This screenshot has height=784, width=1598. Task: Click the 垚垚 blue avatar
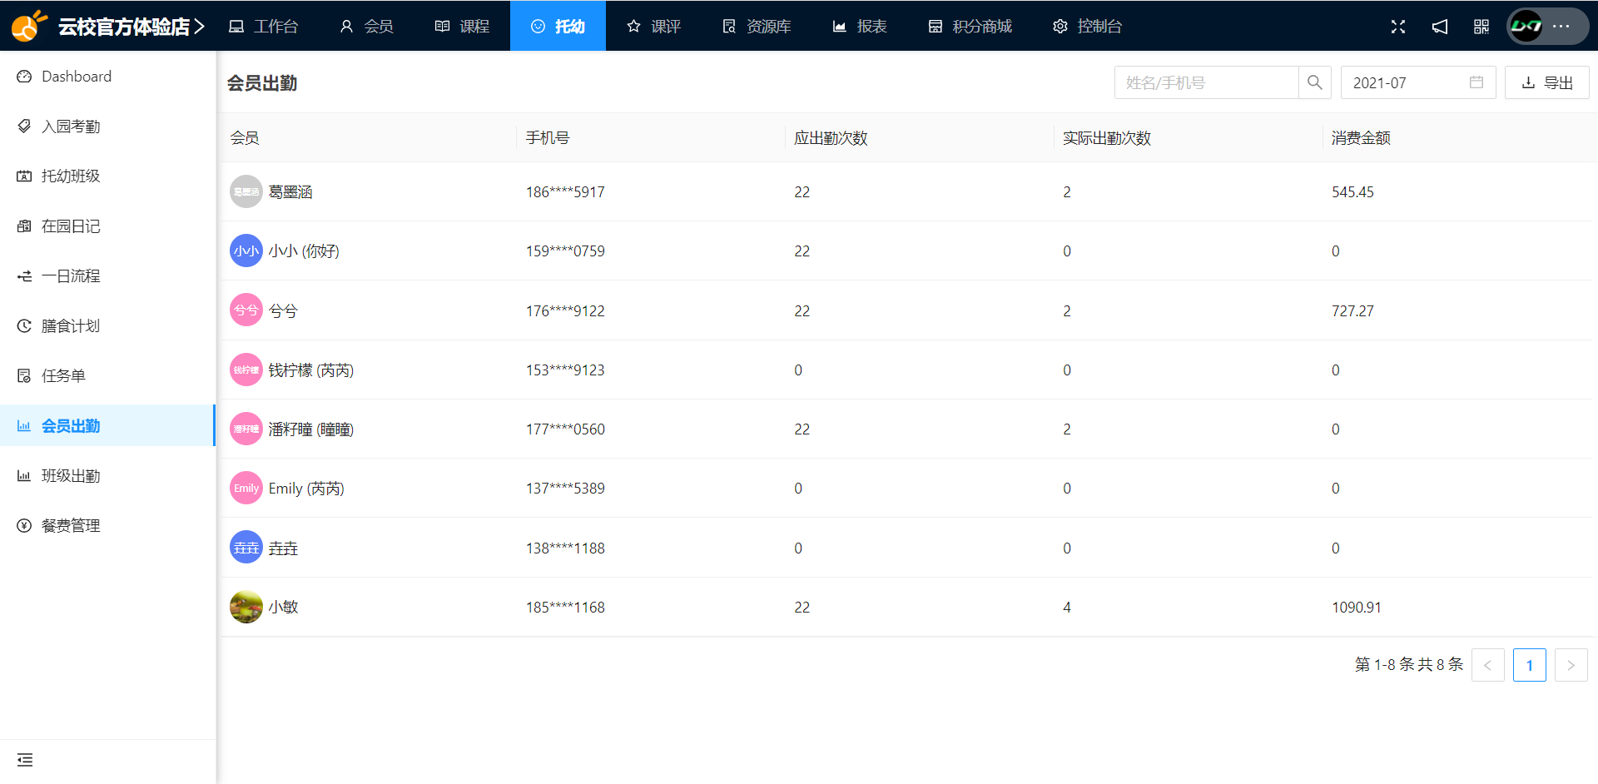coord(246,548)
